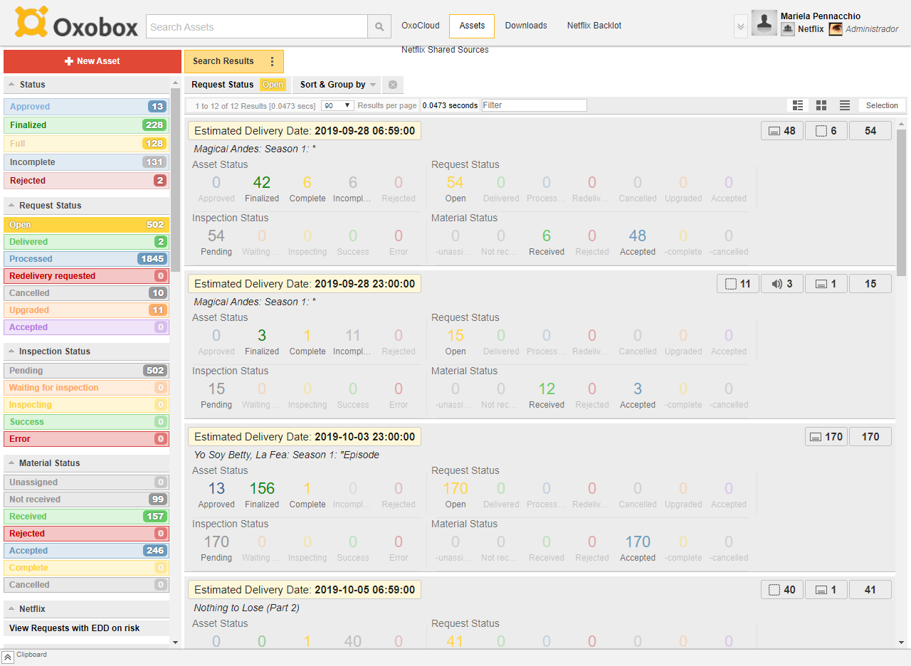Toggle the Delivered request status filter
This screenshot has width=911, height=666.
(x=86, y=242)
